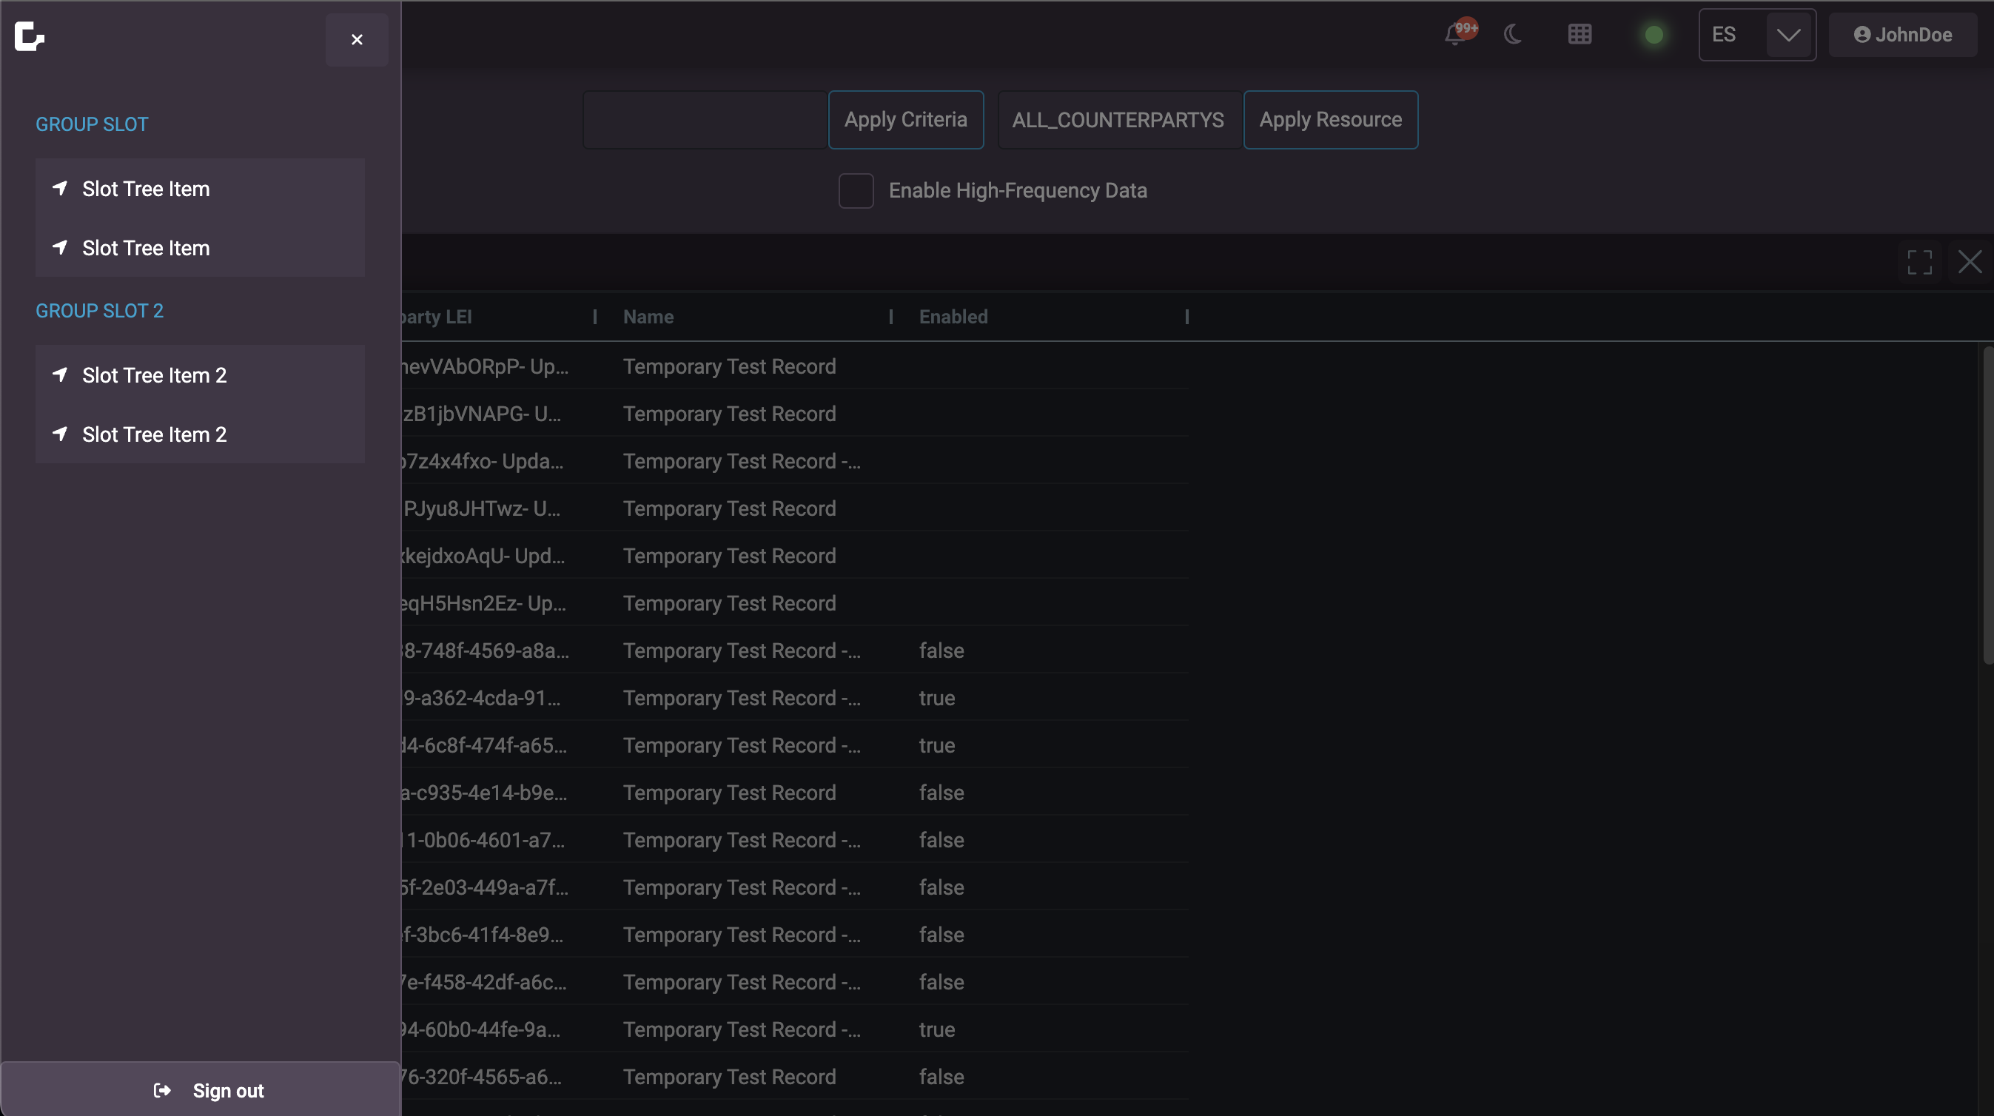Click the send icon for second Slot Tree Item 2
1994x1116 pixels.
(x=59, y=433)
